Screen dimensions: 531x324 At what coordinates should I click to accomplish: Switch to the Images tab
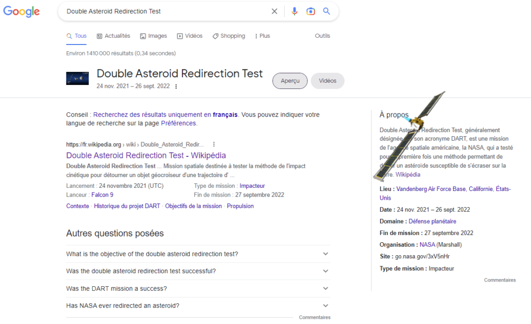[x=153, y=36]
